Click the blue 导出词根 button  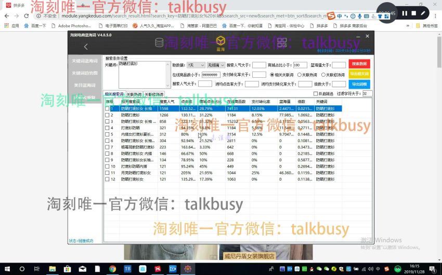pyautogui.click(x=359, y=84)
